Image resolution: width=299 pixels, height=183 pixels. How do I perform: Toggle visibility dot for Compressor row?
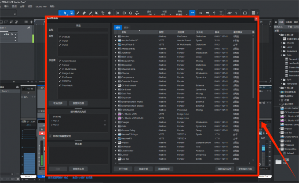tap(116, 77)
